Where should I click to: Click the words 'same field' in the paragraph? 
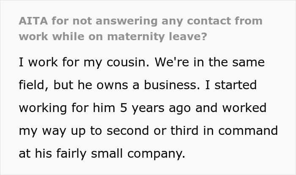[x=247, y=63]
